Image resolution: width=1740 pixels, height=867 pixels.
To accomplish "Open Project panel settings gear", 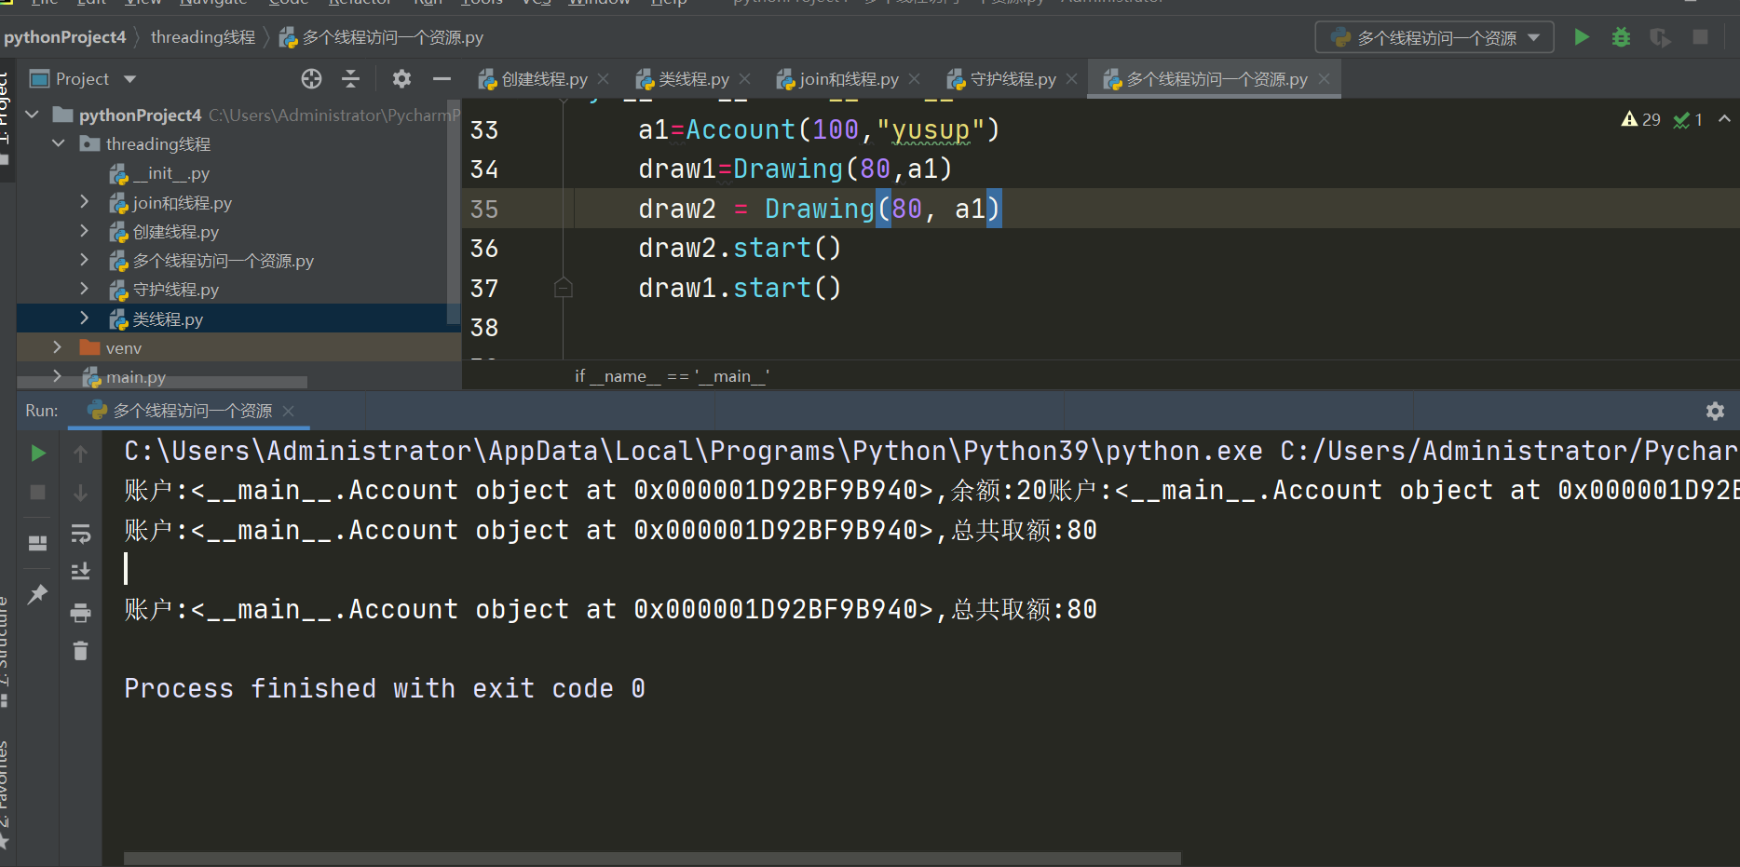I will click(x=401, y=79).
